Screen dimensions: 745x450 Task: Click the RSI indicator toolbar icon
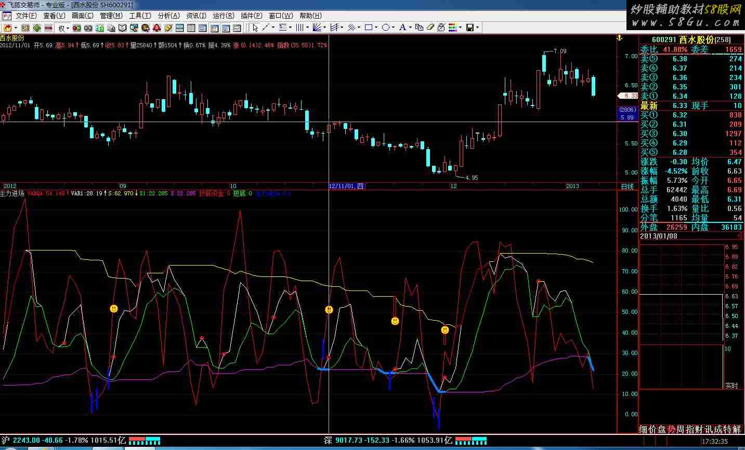tap(25, 28)
